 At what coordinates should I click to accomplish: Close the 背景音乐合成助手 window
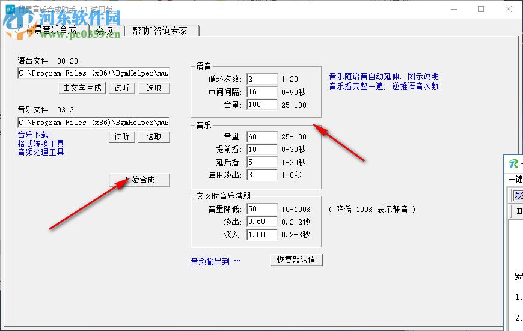tap(509, 9)
